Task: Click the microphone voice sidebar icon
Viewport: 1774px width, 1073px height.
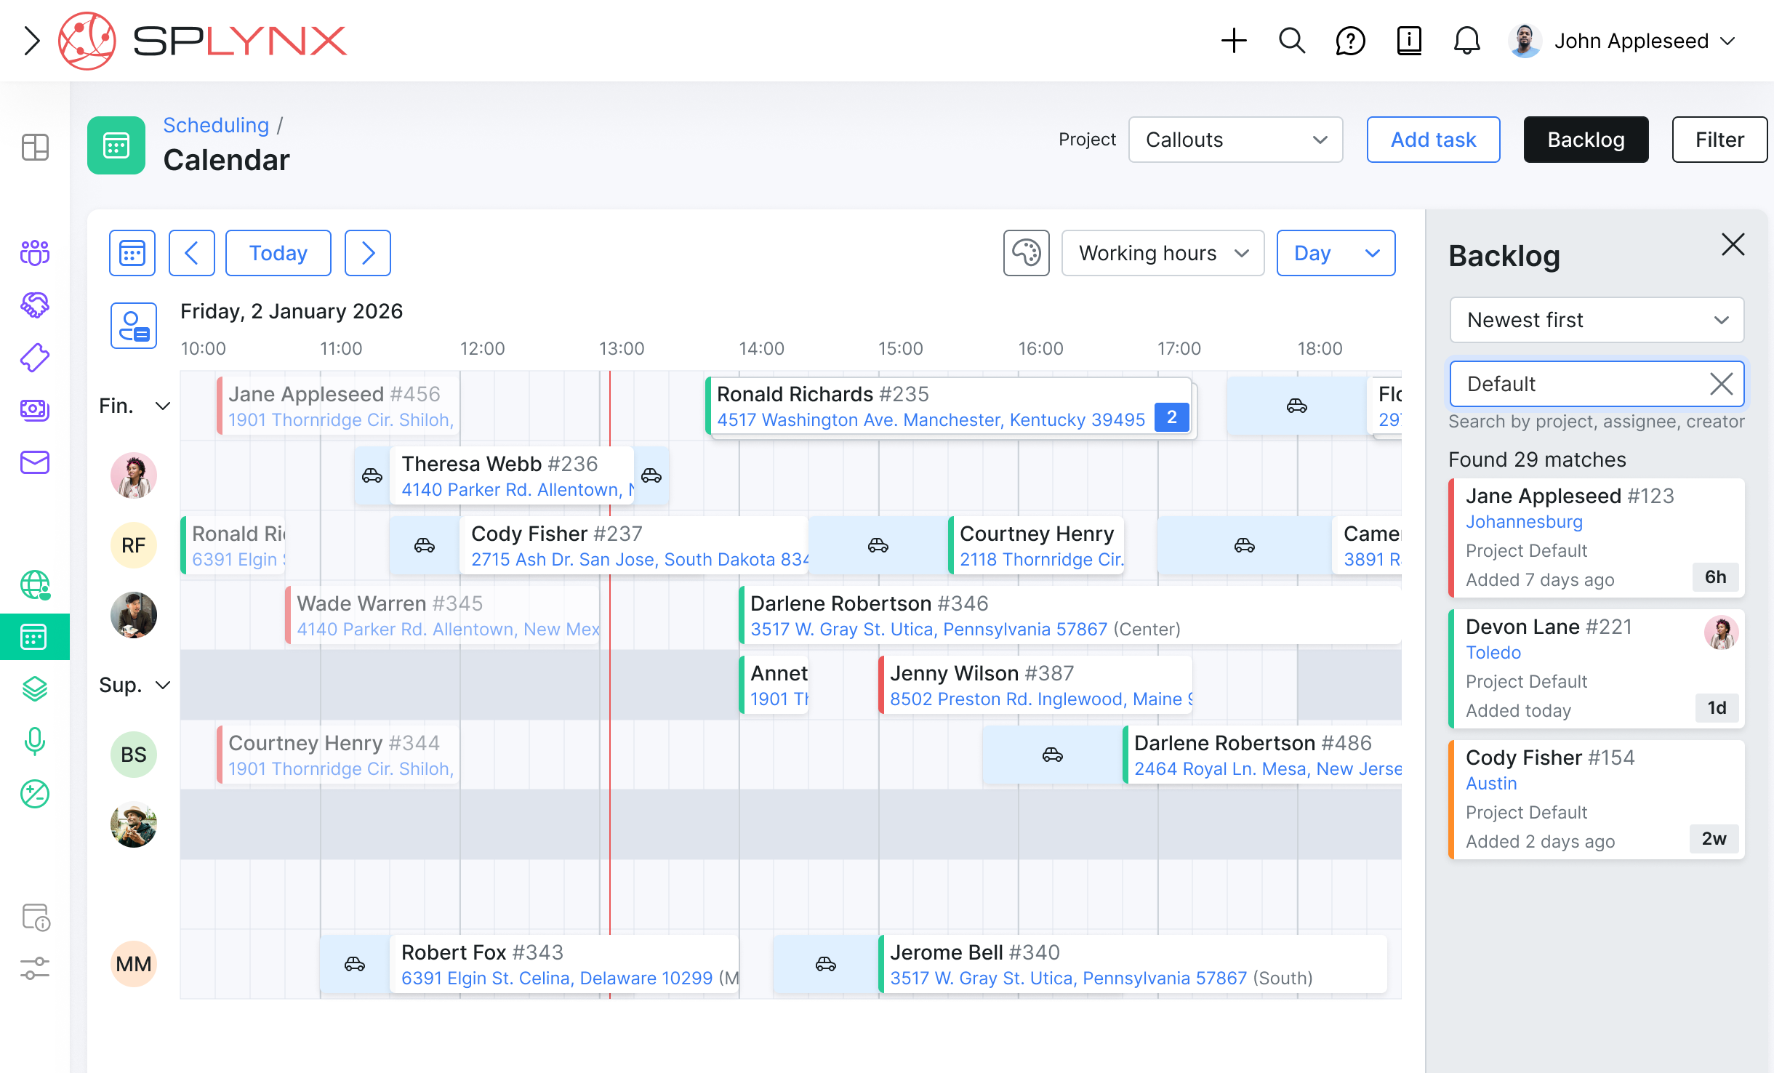Action: 34,742
